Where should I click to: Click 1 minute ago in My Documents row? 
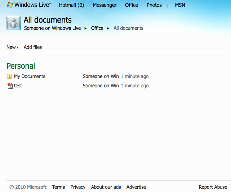coord(135,77)
